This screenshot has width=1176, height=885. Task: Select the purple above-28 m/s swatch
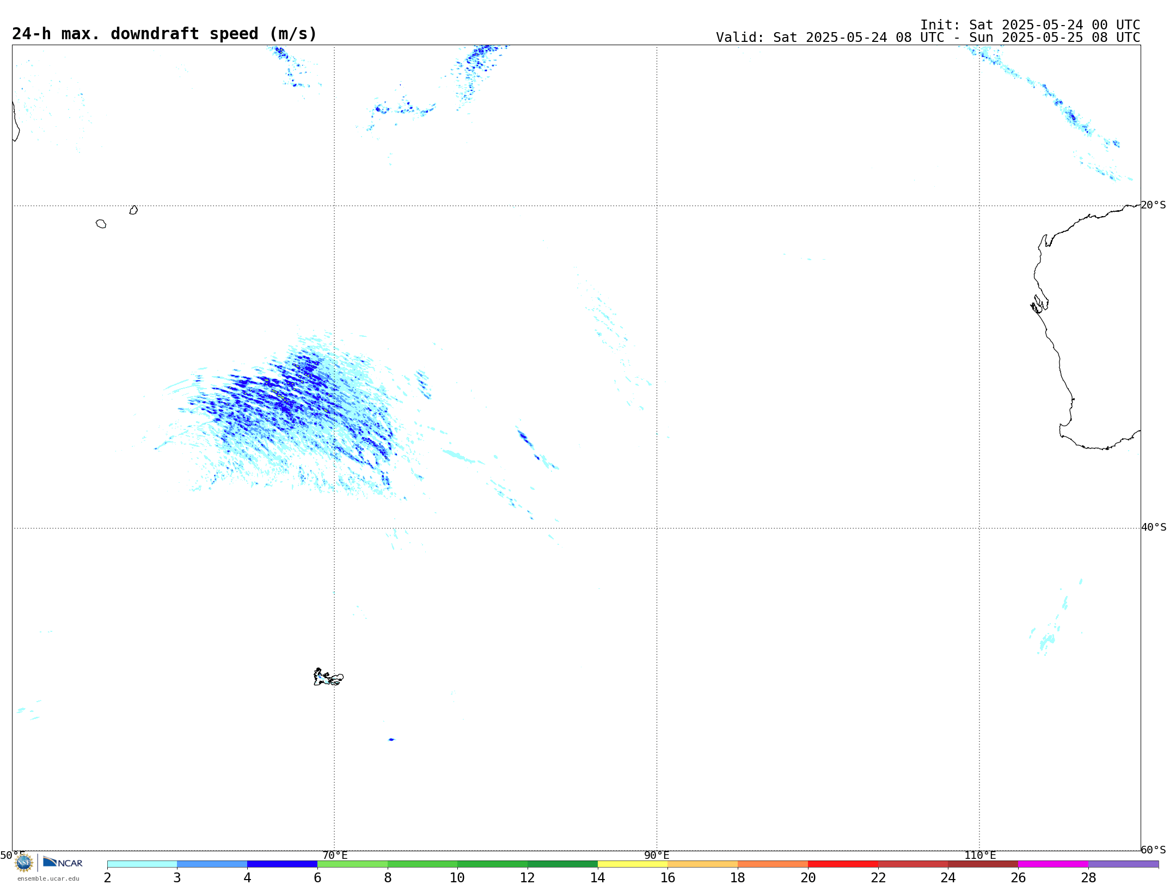1124,864
